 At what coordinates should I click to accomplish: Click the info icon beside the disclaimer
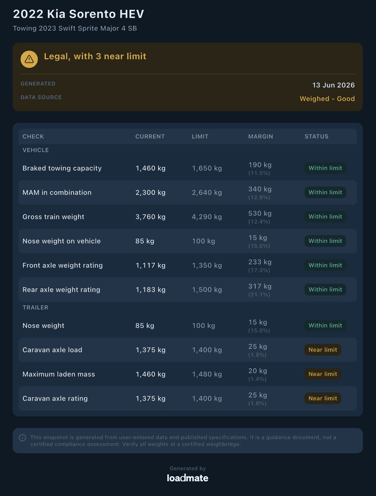coord(22,438)
